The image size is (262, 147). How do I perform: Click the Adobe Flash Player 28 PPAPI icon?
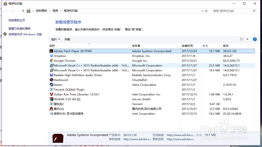[x=51, y=51]
